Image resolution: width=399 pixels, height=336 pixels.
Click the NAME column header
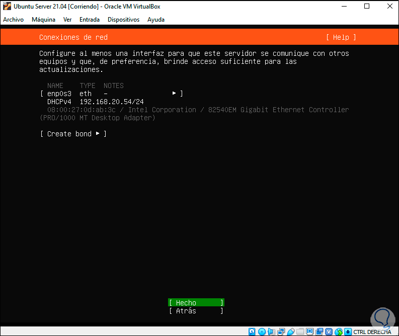55,86
